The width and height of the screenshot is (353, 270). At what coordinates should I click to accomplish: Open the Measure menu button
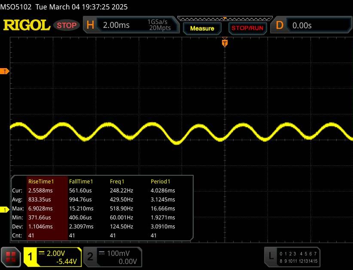(x=202, y=28)
